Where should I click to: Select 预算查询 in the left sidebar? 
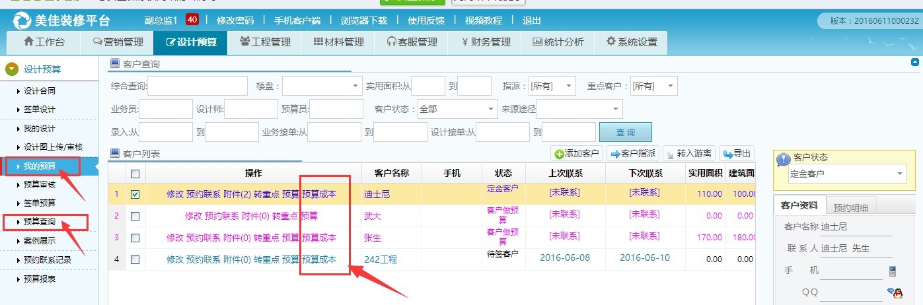[x=40, y=222]
